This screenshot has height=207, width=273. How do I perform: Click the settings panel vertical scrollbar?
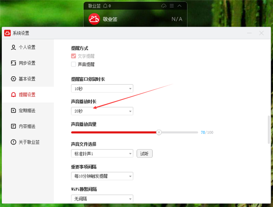(269, 130)
